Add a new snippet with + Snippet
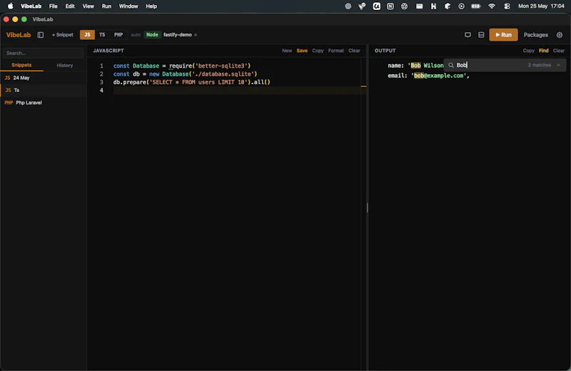The height and width of the screenshot is (371, 571). tap(63, 35)
